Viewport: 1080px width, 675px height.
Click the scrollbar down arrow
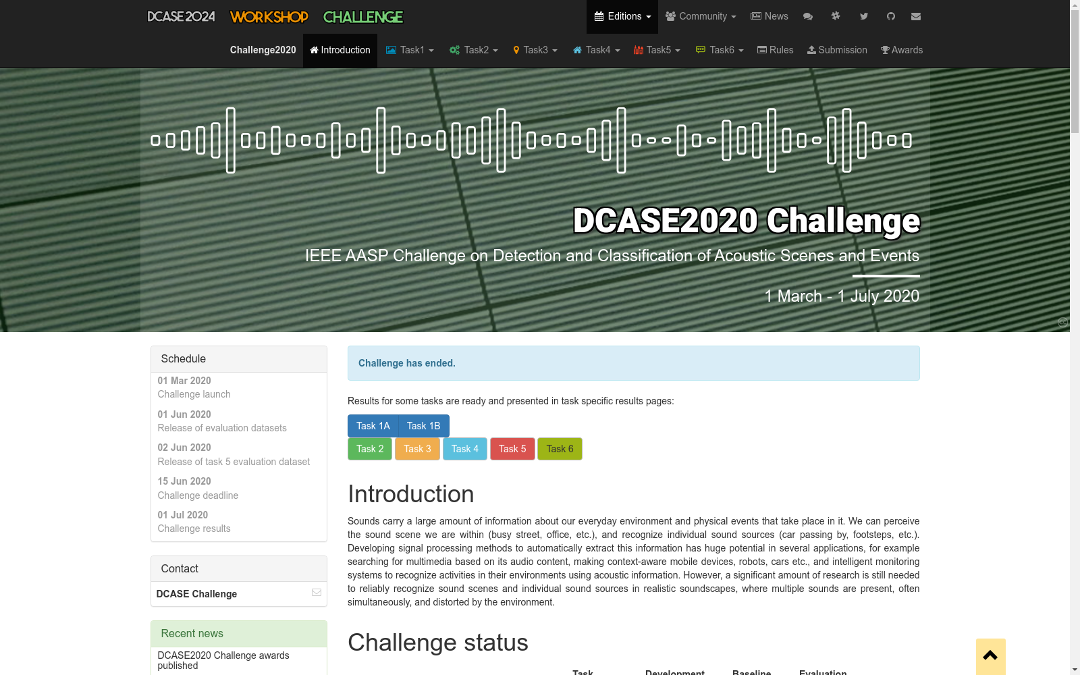[x=1075, y=670]
